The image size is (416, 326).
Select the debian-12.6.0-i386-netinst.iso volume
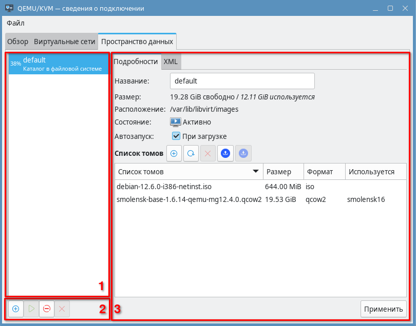164,186
